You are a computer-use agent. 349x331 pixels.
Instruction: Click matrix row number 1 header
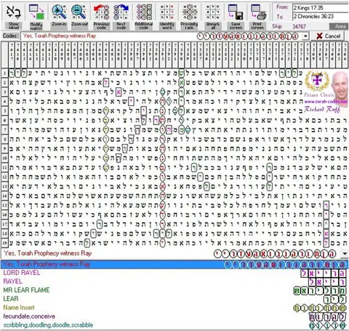click(x=4, y=73)
